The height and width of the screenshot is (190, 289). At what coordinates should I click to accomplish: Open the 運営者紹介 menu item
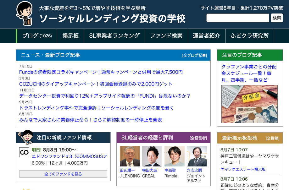(207, 35)
